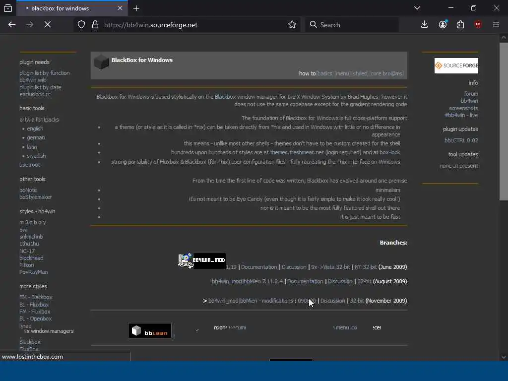Click the BlackBox cube logo icon
The image size is (508, 381).
point(101,62)
